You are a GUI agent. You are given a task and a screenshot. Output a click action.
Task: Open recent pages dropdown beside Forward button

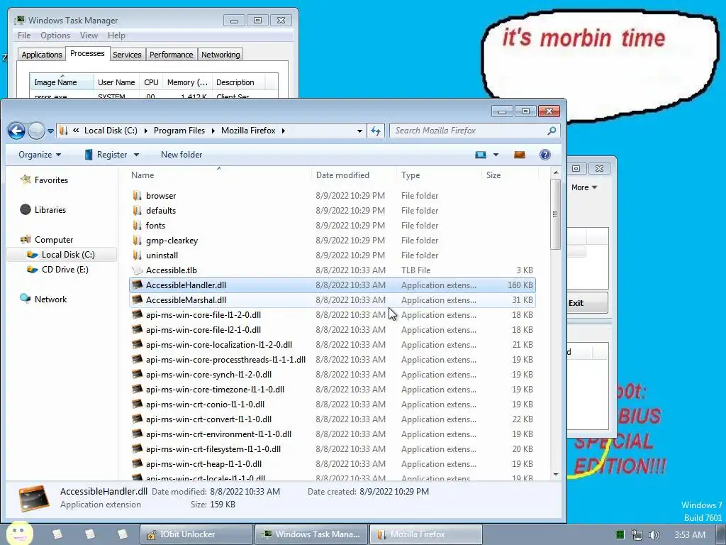click(50, 131)
